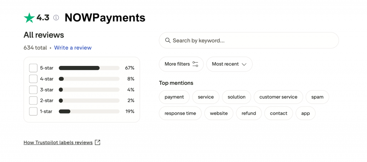Filter by customer service mention tag
The width and height of the screenshot is (367, 162).
[278, 97]
